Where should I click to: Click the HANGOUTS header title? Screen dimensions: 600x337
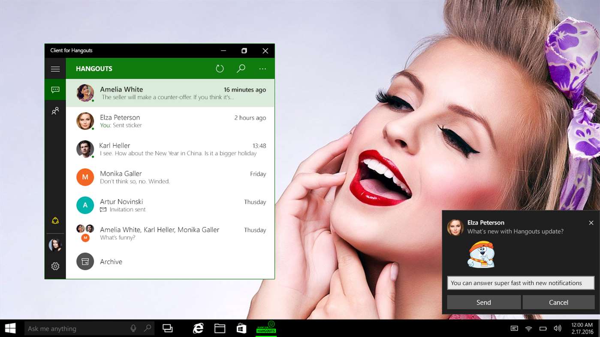pyautogui.click(x=94, y=69)
